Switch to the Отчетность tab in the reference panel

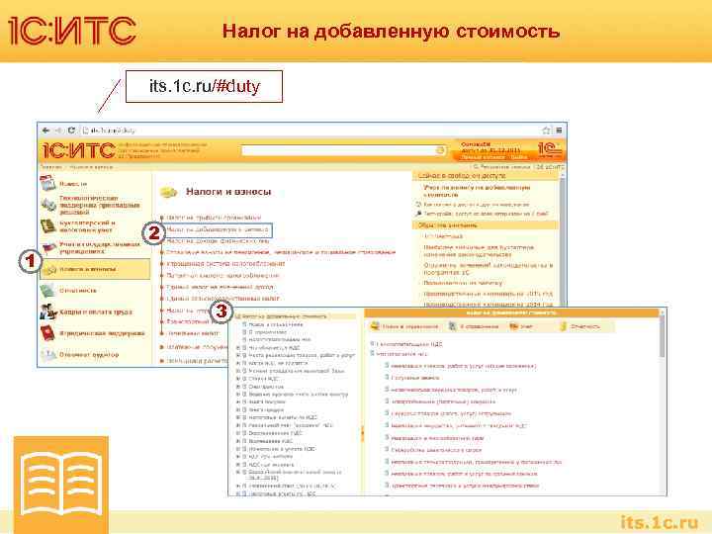coord(579,326)
